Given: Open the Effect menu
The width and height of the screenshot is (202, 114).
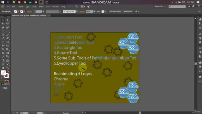Looking at the screenshot, I should tap(41, 7).
